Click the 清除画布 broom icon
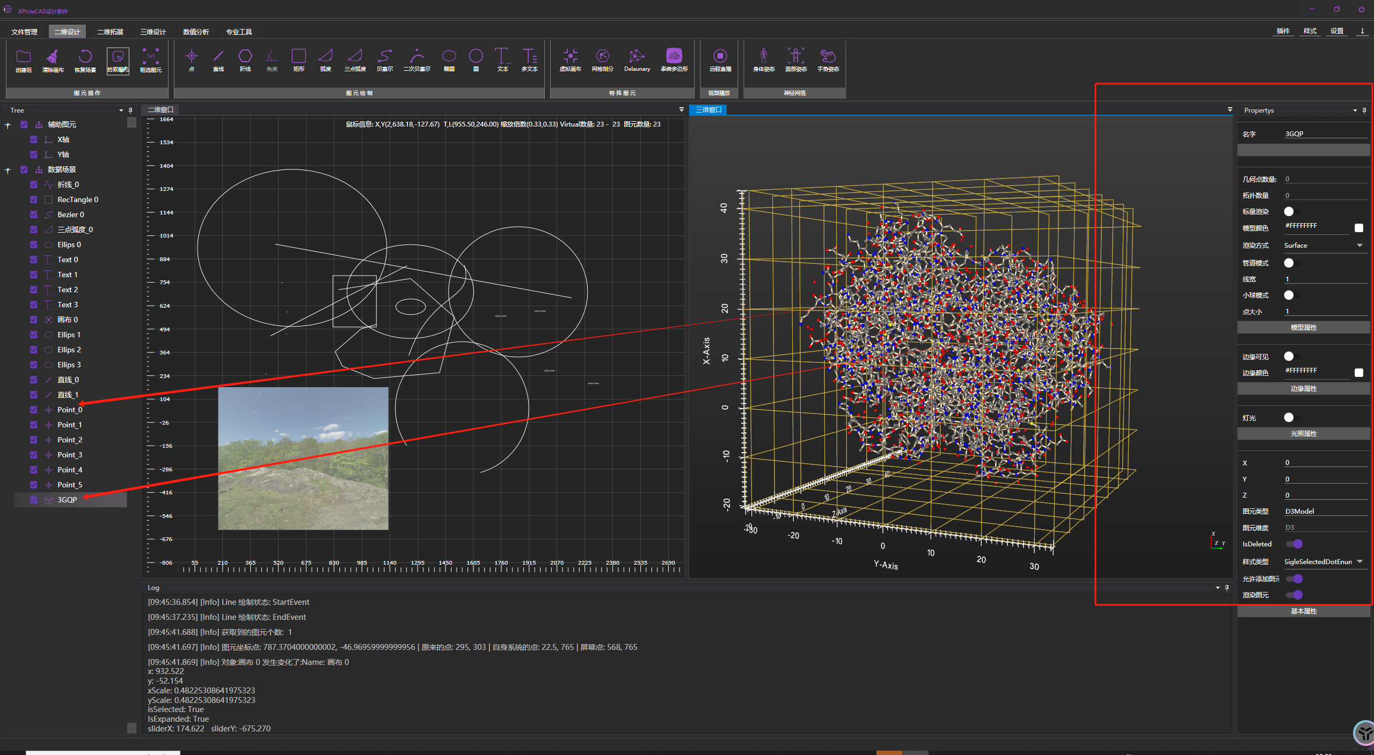Screen dimensions: 1374x755 [x=53, y=57]
